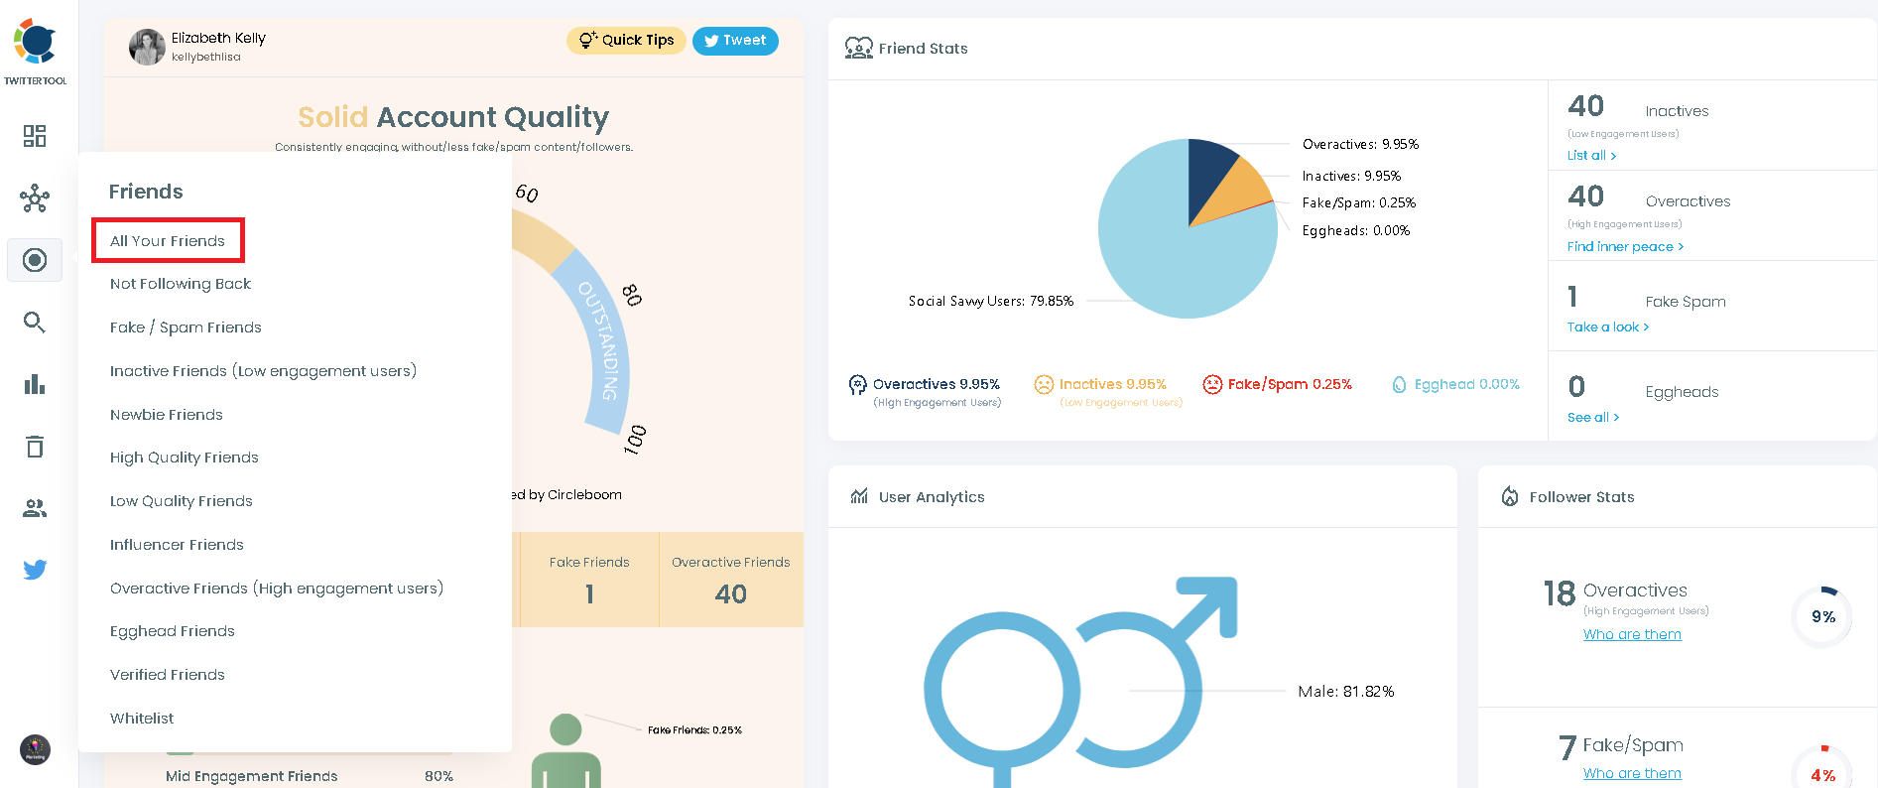
Task: Click the Twitter Tool logo
Action: click(35, 51)
